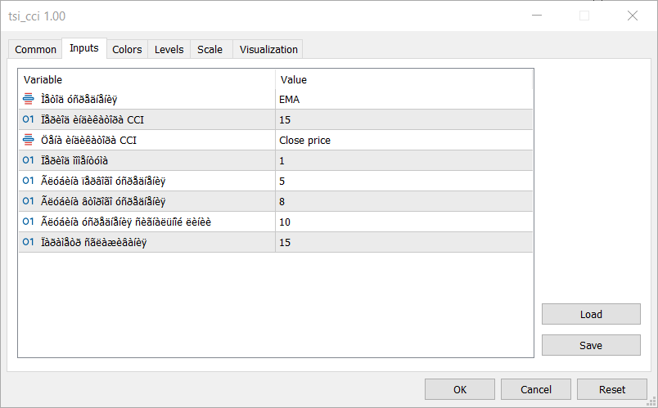Click the integer icon in the value 8 row
This screenshot has width=658, height=408.
point(29,202)
